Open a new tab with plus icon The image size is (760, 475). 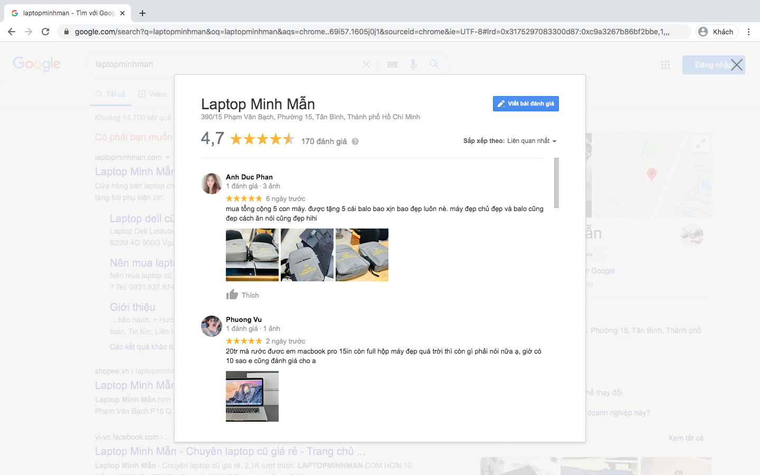[142, 13]
